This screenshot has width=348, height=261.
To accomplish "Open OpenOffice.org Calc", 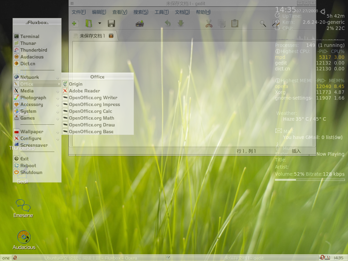I will pyautogui.click(x=98, y=111).
